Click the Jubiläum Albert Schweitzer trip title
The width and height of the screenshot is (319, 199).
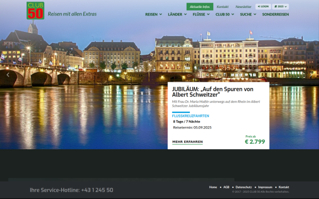(213, 92)
